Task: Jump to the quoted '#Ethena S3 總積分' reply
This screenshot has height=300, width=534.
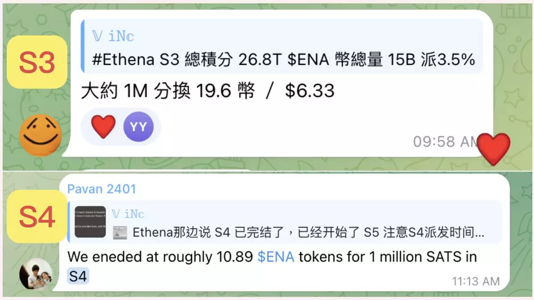Action: 282,46
